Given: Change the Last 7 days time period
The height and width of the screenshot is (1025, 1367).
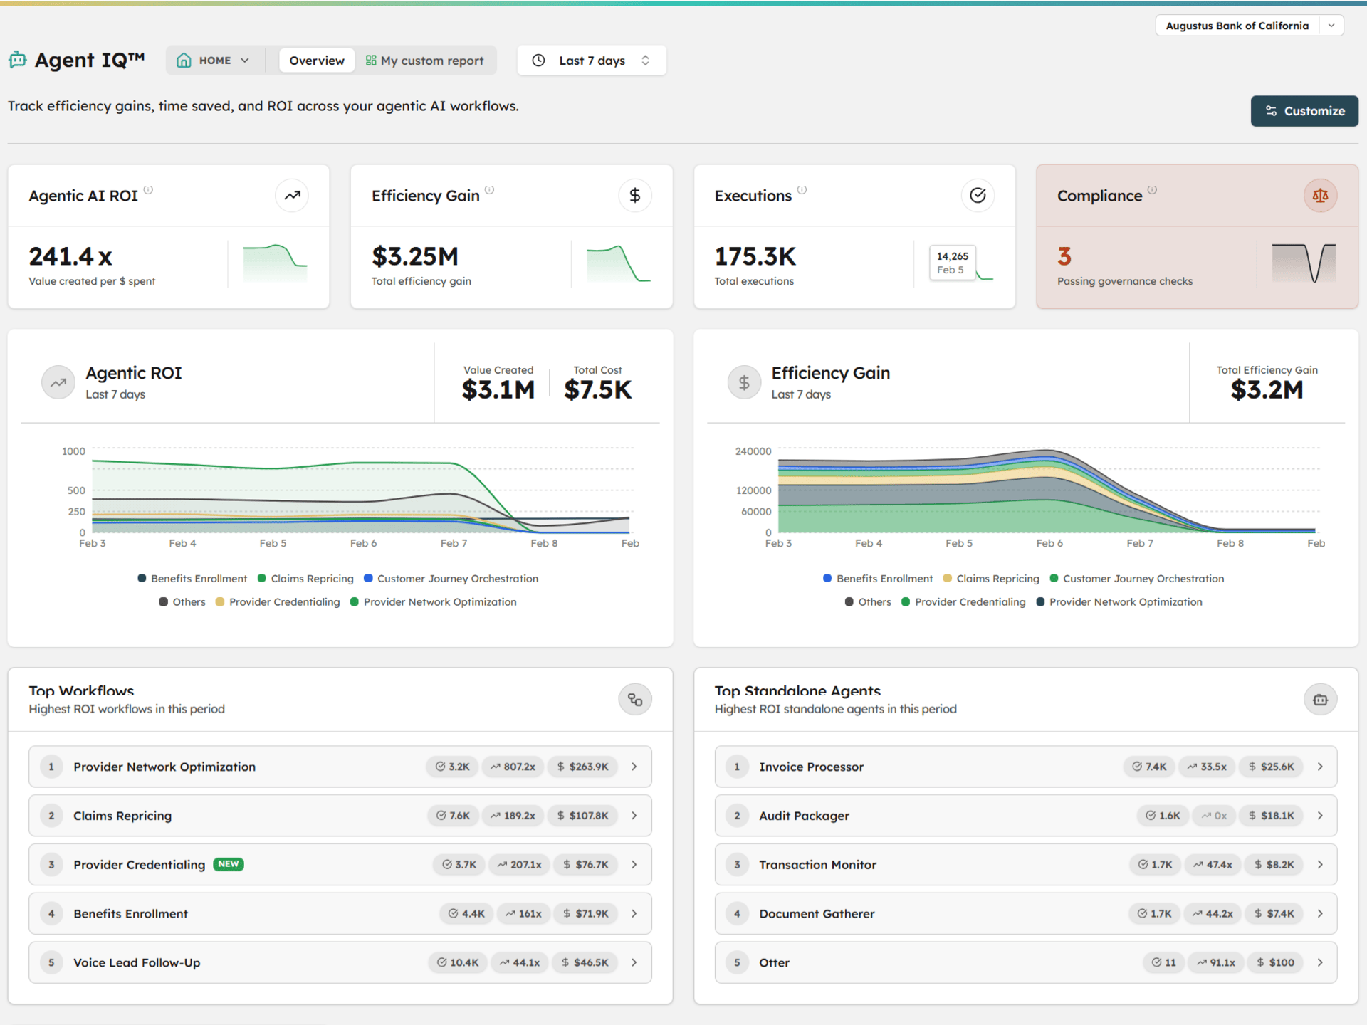Looking at the screenshot, I should click(591, 61).
